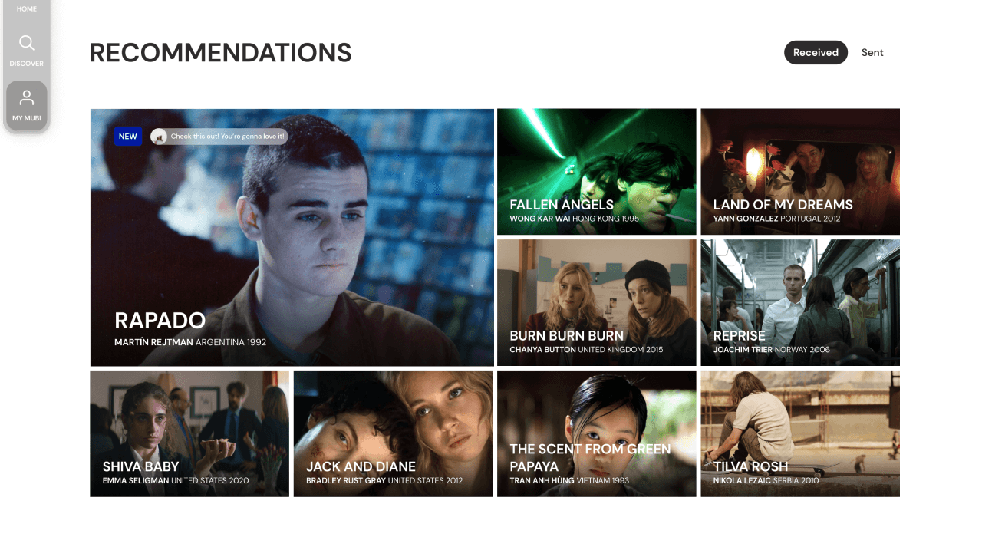Open the Fallen Angels thumbnail
This screenshot has height=537, width=982.
597,172
